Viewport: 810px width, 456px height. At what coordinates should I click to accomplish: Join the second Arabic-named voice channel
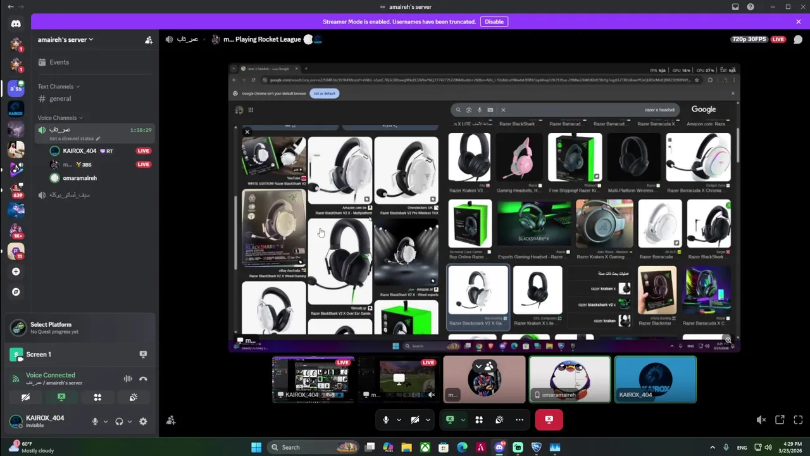(x=94, y=195)
